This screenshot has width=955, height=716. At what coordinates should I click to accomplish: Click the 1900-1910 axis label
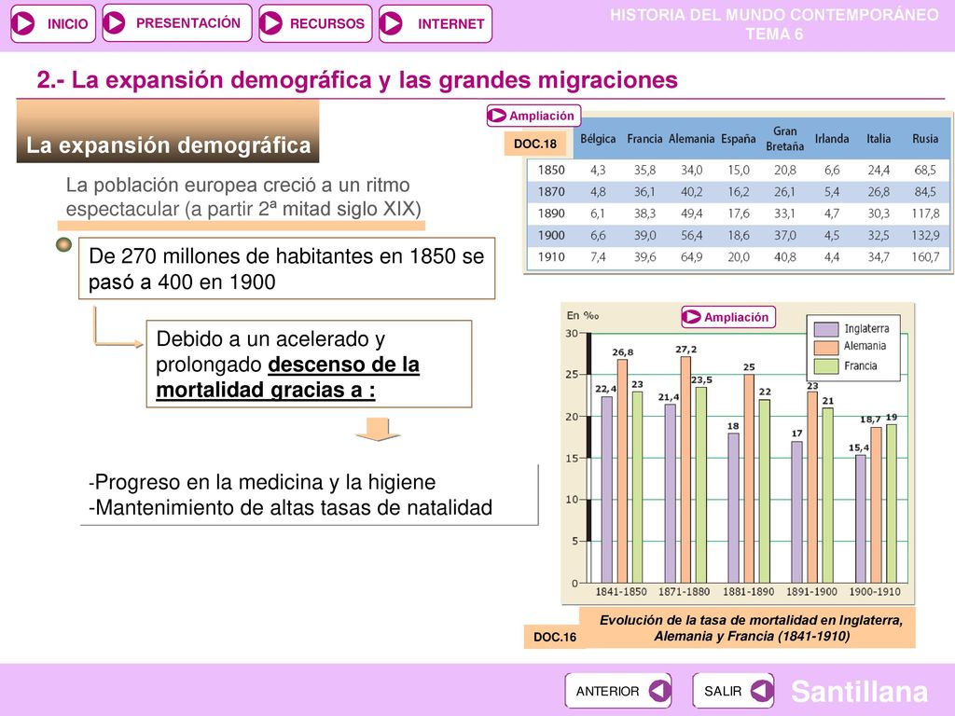pos(875,592)
